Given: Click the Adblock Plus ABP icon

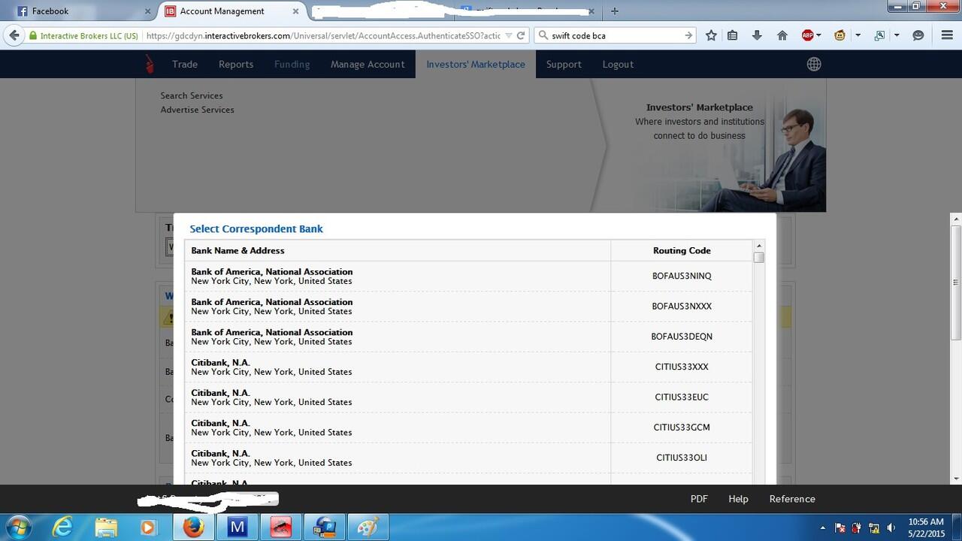Looking at the screenshot, I should [808, 35].
